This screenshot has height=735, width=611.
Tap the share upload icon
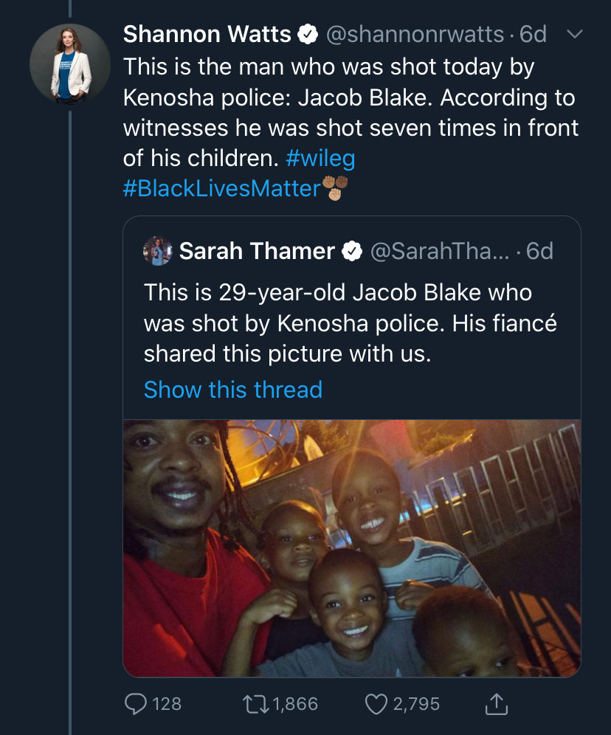(496, 703)
